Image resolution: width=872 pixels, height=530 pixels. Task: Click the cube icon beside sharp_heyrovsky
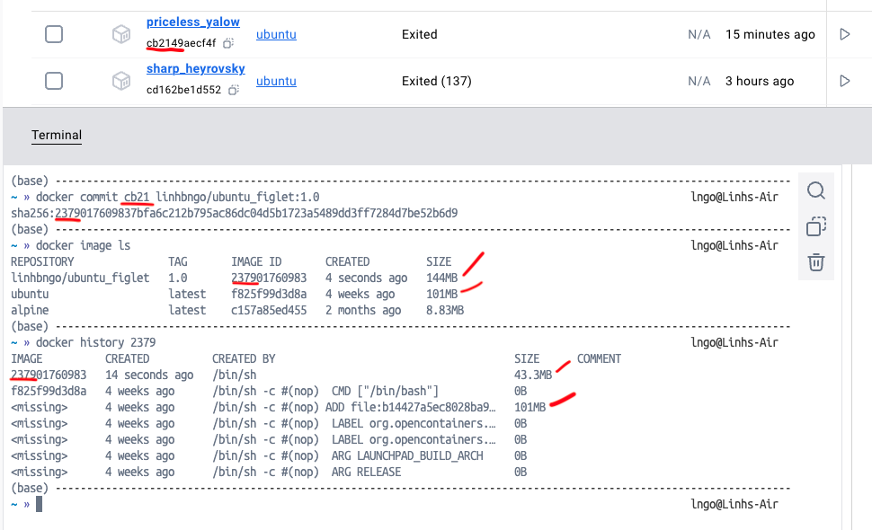(x=120, y=81)
